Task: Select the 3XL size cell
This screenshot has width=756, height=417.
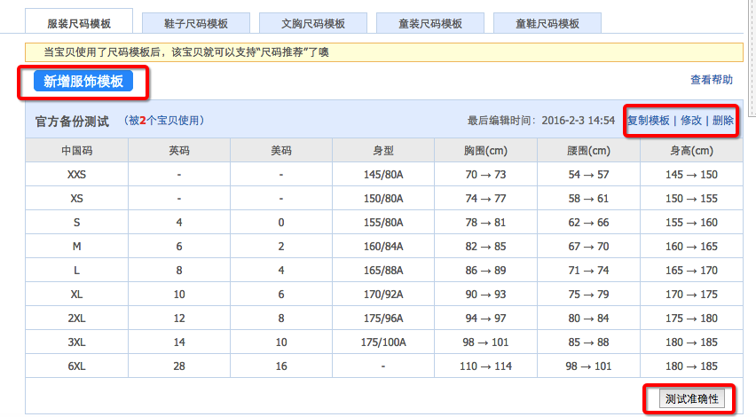Action: point(76,342)
